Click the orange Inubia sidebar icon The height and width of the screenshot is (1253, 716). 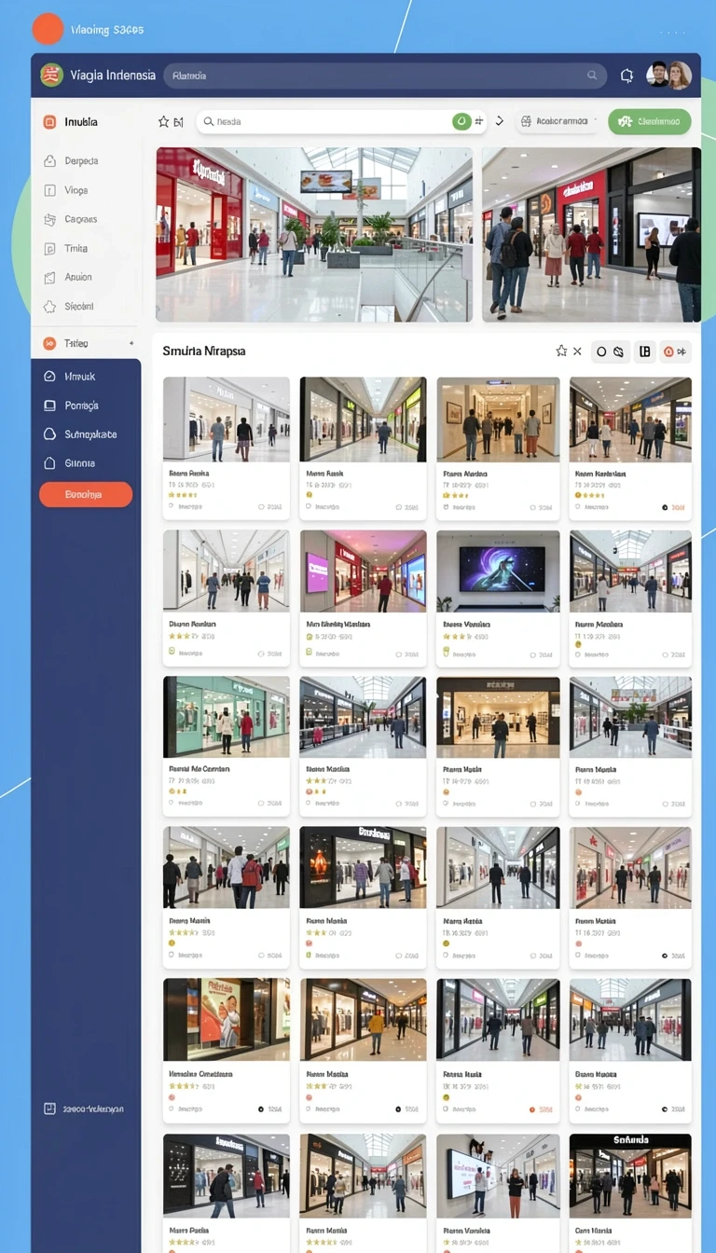(49, 122)
